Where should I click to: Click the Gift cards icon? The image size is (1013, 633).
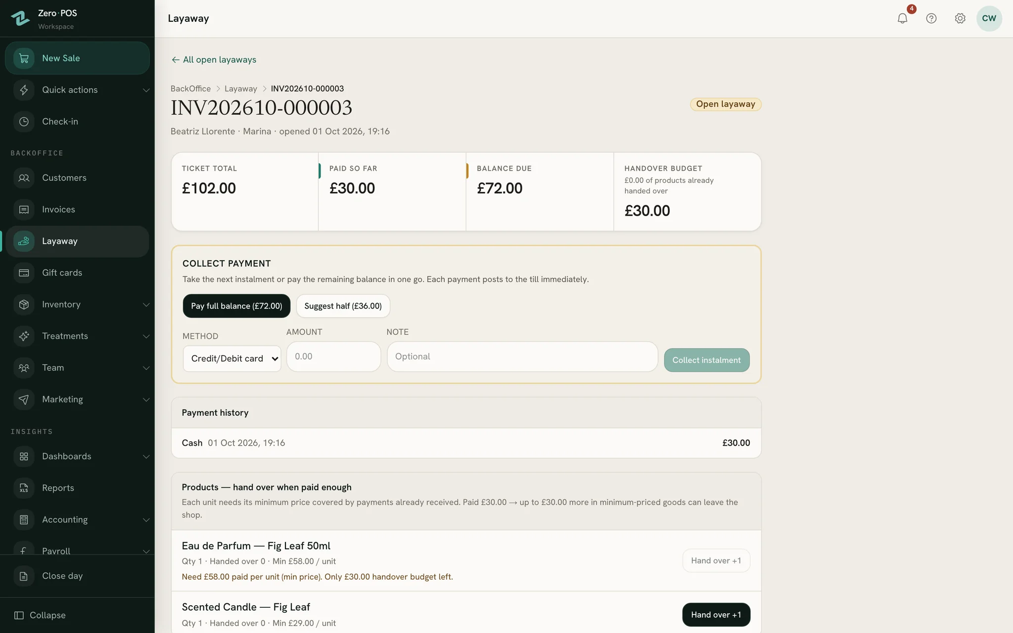coord(24,273)
